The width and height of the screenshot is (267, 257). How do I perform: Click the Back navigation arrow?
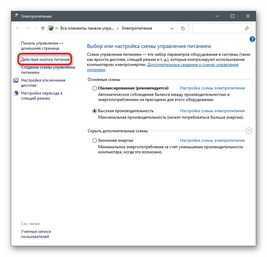18,28
